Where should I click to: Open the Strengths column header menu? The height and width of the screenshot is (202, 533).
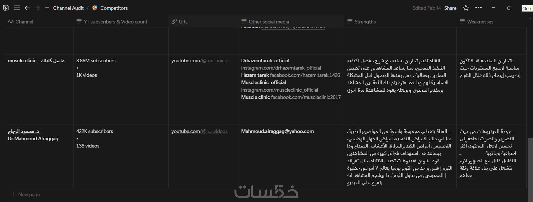click(x=400, y=22)
